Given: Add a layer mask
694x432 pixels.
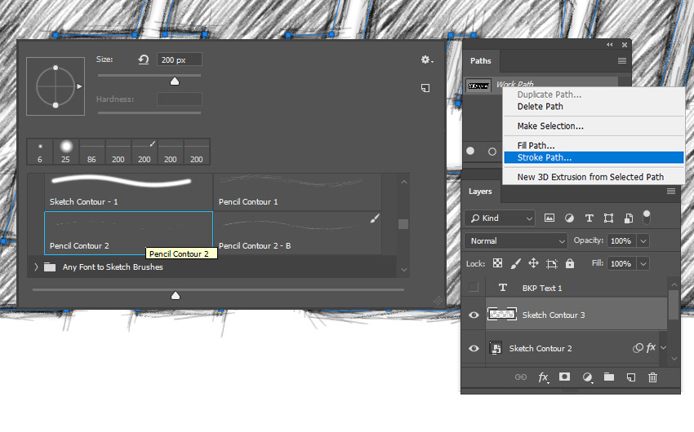Looking at the screenshot, I should (x=564, y=377).
